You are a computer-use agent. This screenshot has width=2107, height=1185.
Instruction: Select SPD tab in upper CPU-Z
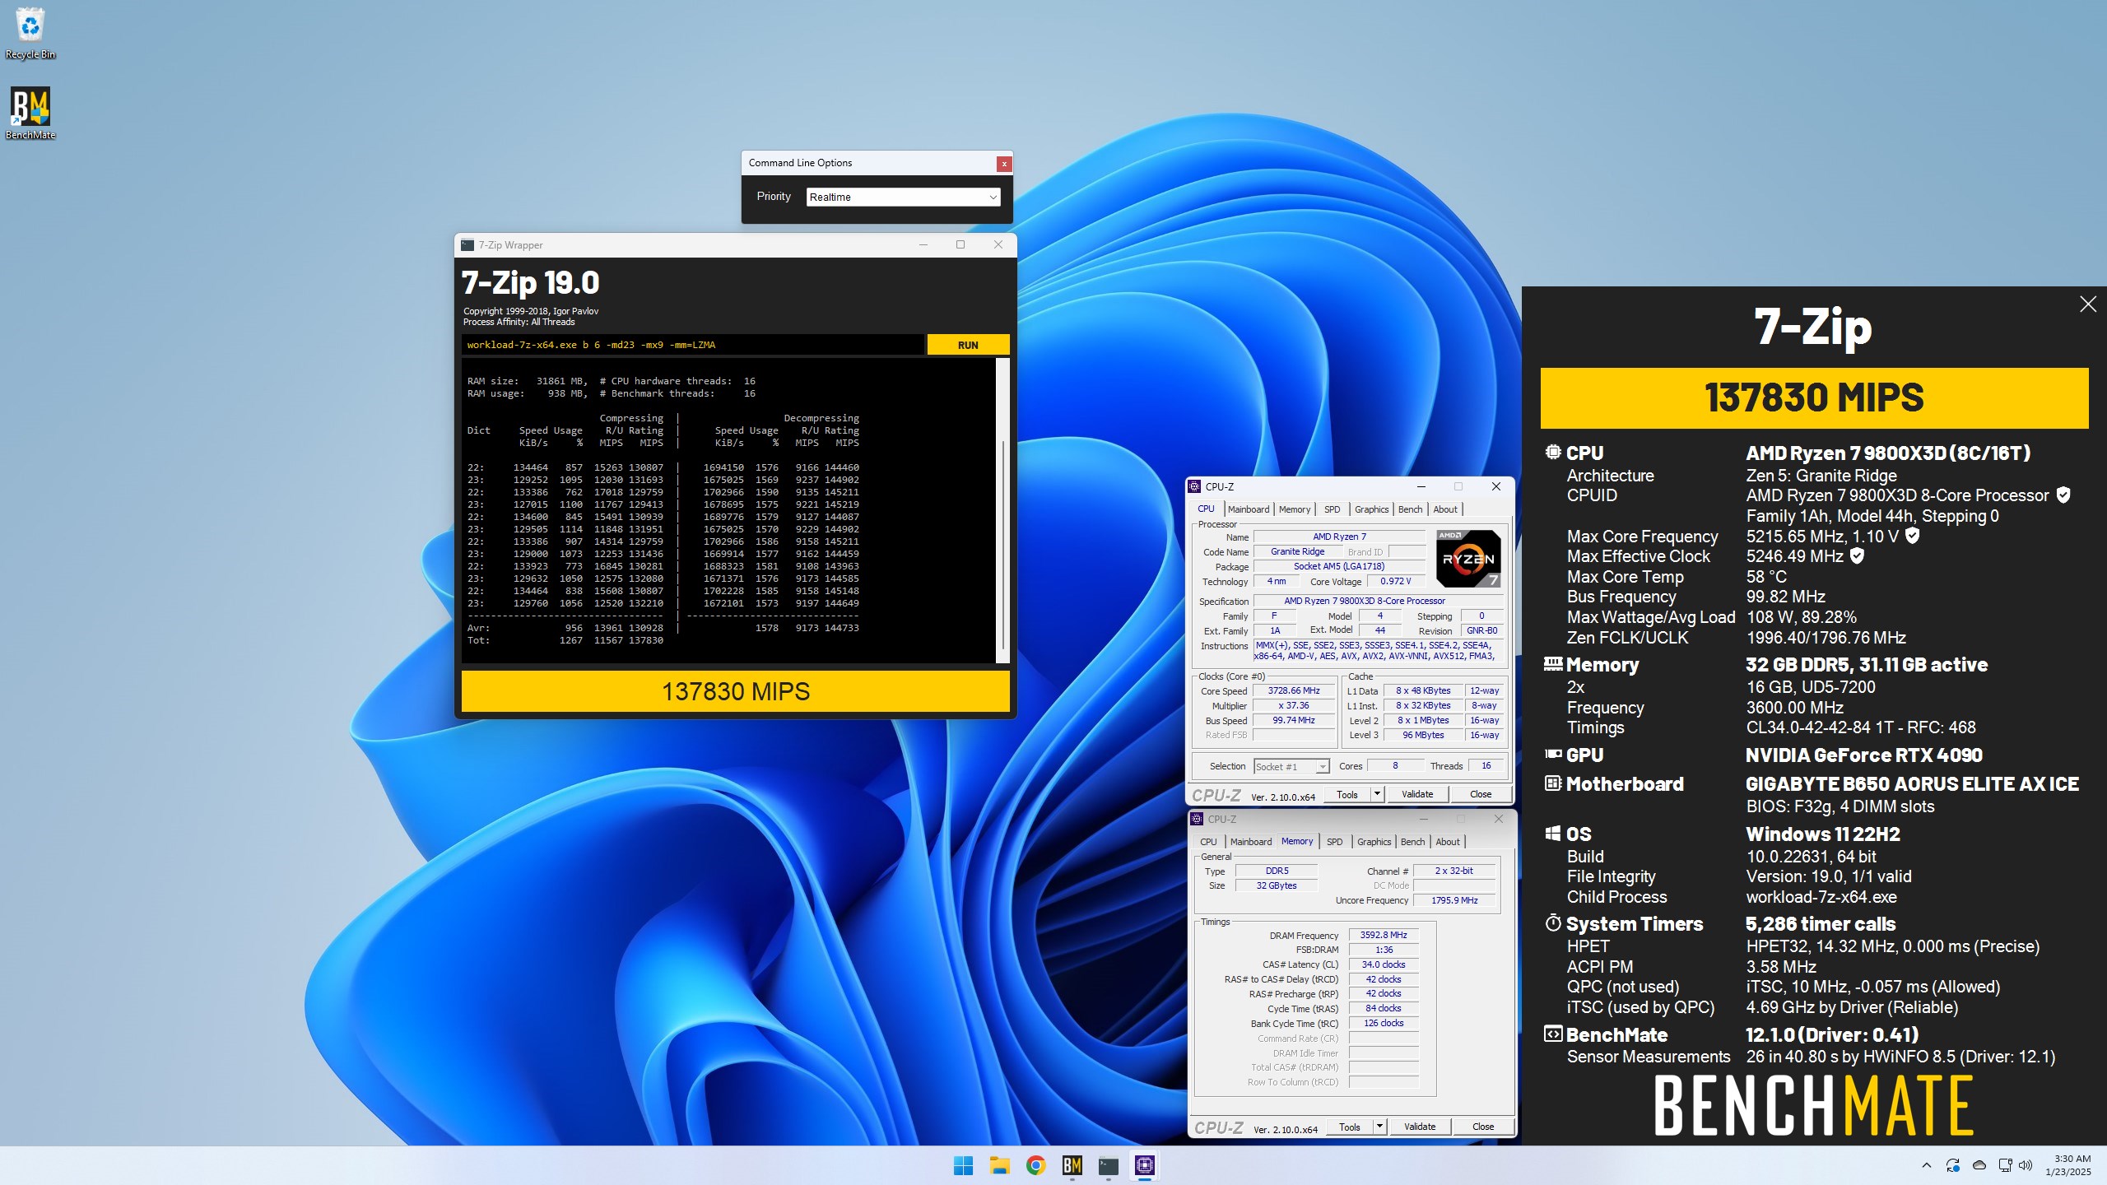(x=1332, y=509)
